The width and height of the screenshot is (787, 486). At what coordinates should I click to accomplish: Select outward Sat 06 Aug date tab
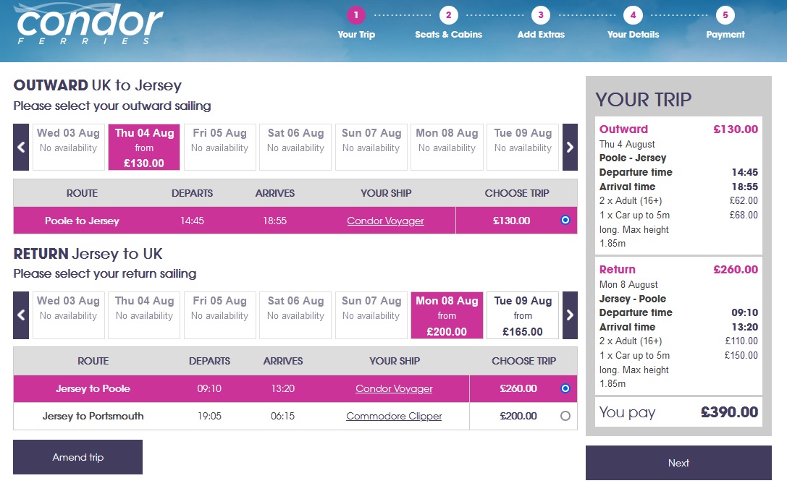pyautogui.click(x=295, y=147)
